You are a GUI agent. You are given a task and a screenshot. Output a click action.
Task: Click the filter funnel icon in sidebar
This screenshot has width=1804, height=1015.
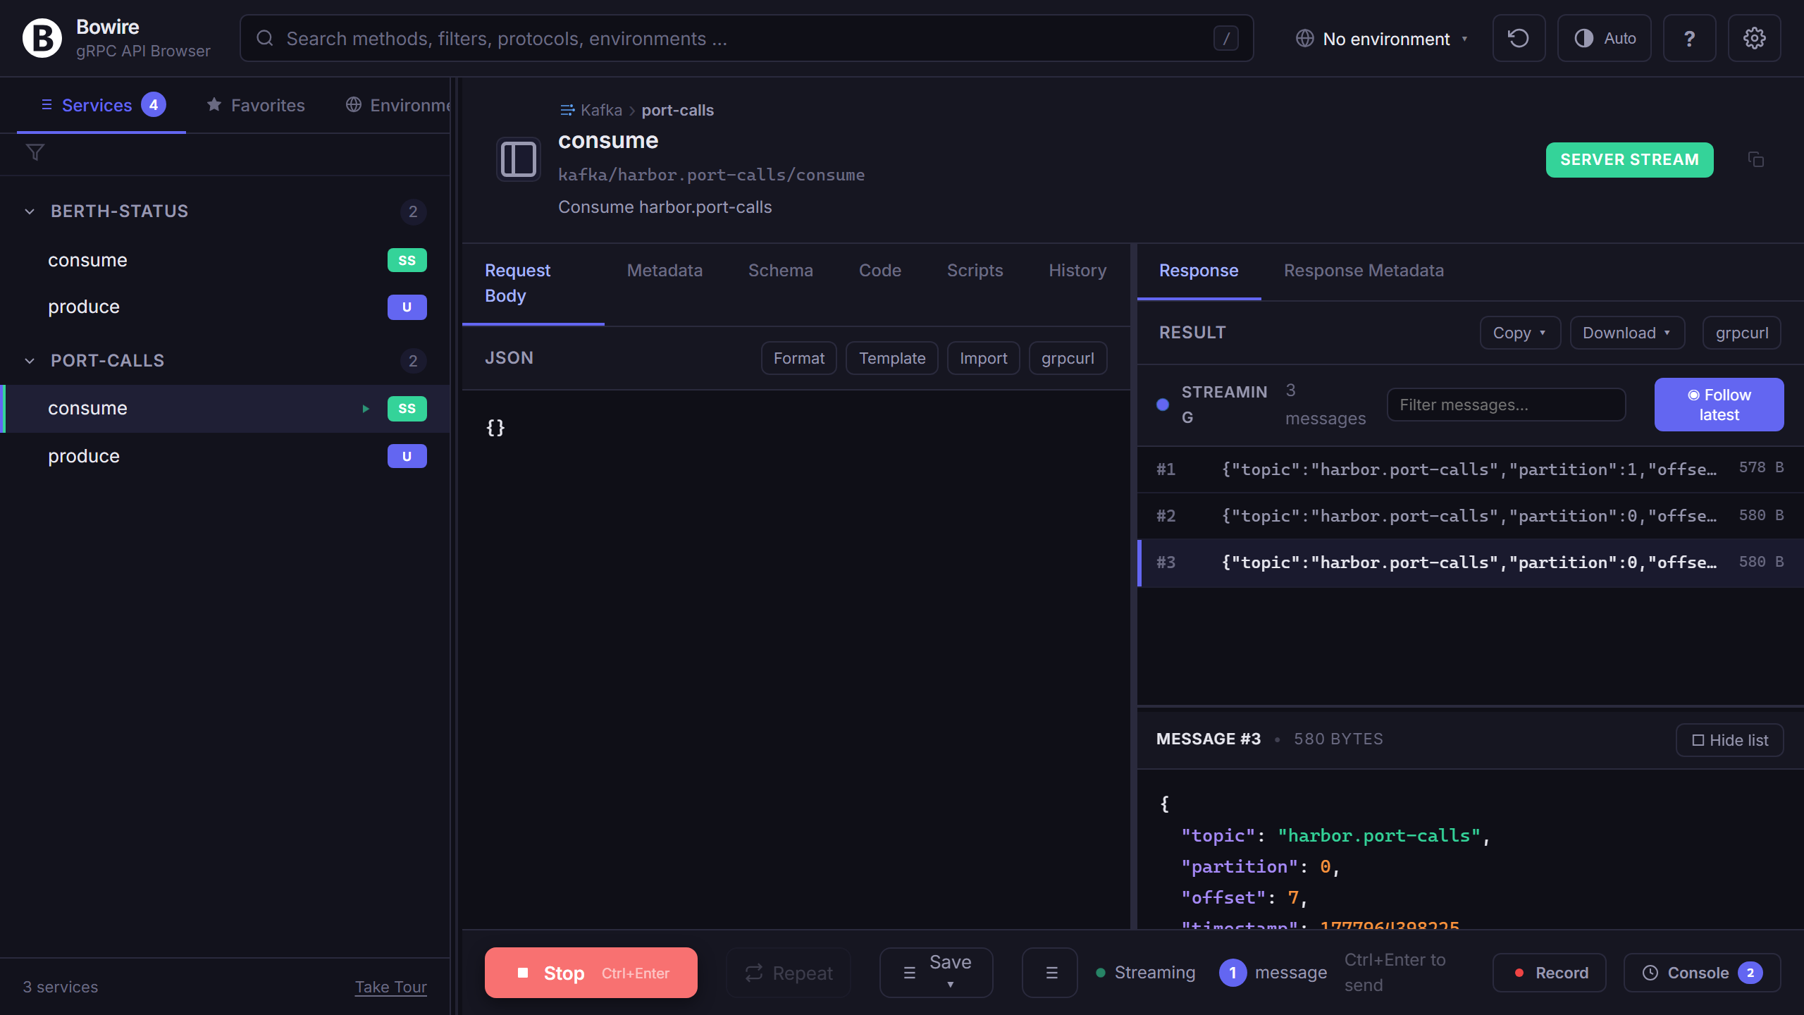click(35, 152)
